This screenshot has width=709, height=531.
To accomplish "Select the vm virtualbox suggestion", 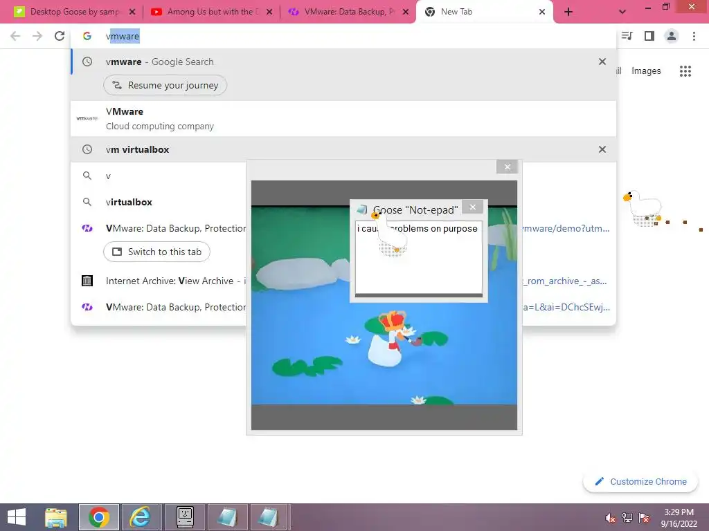I will [343, 149].
